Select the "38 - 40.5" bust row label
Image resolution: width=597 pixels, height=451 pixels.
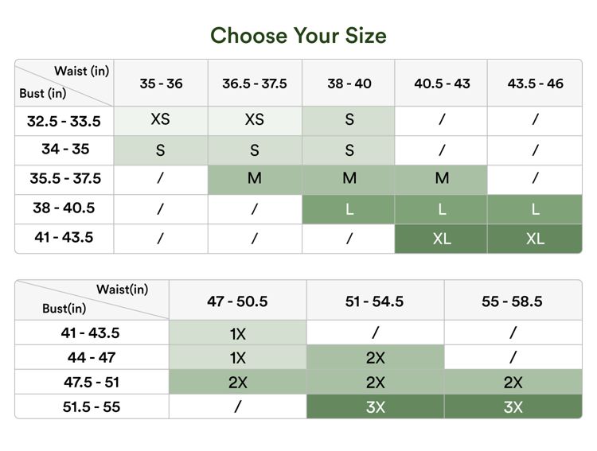click(x=64, y=208)
